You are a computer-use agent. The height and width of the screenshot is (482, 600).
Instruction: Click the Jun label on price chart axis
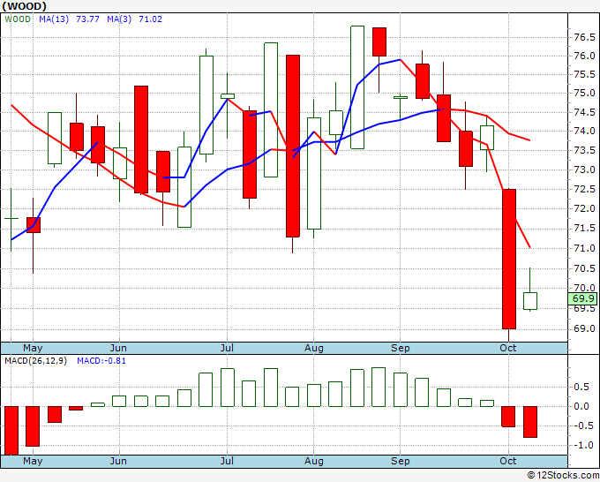[x=118, y=348]
